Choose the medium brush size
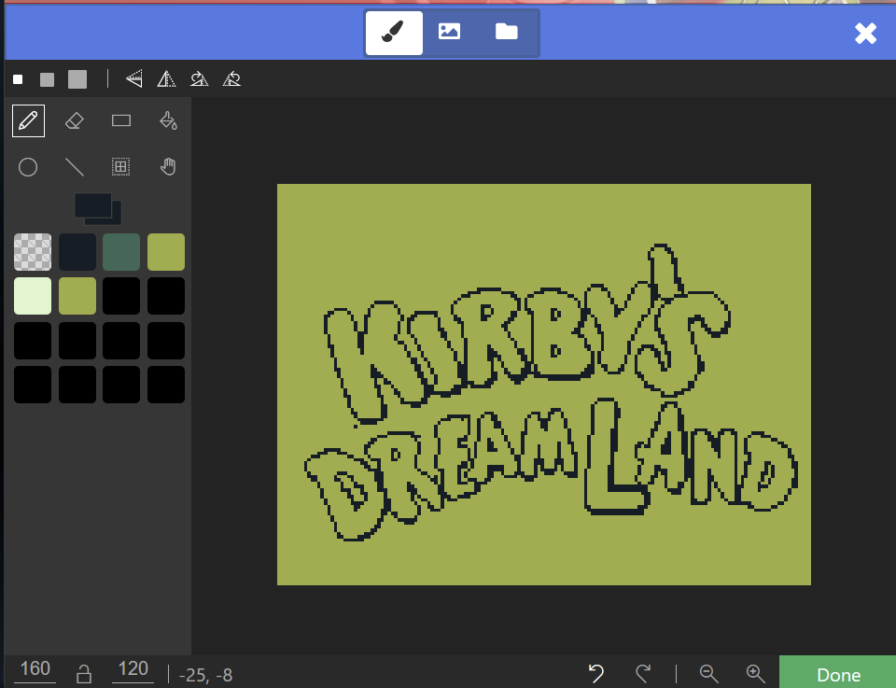Viewport: 896px width, 688px height. [47, 79]
